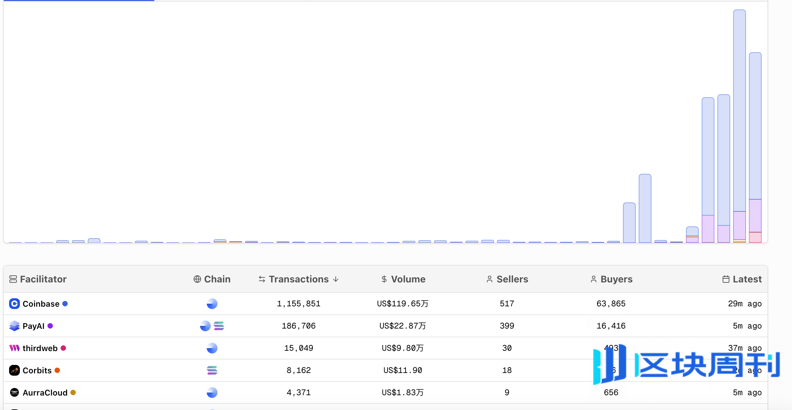Click the blue color dot beside Coinbase
Screen dimensions: 792x410
pos(65,304)
